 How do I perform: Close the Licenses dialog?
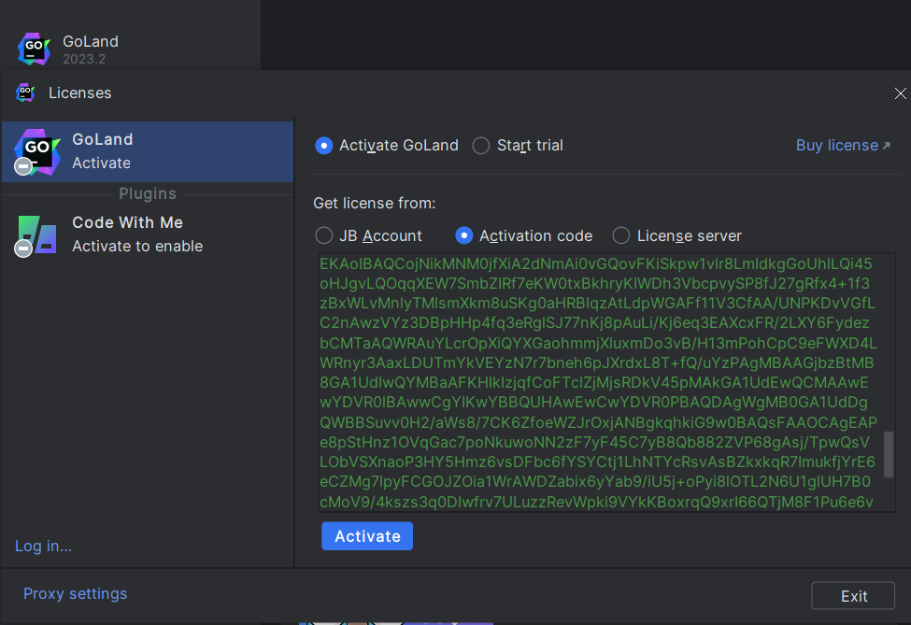(900, 93)
